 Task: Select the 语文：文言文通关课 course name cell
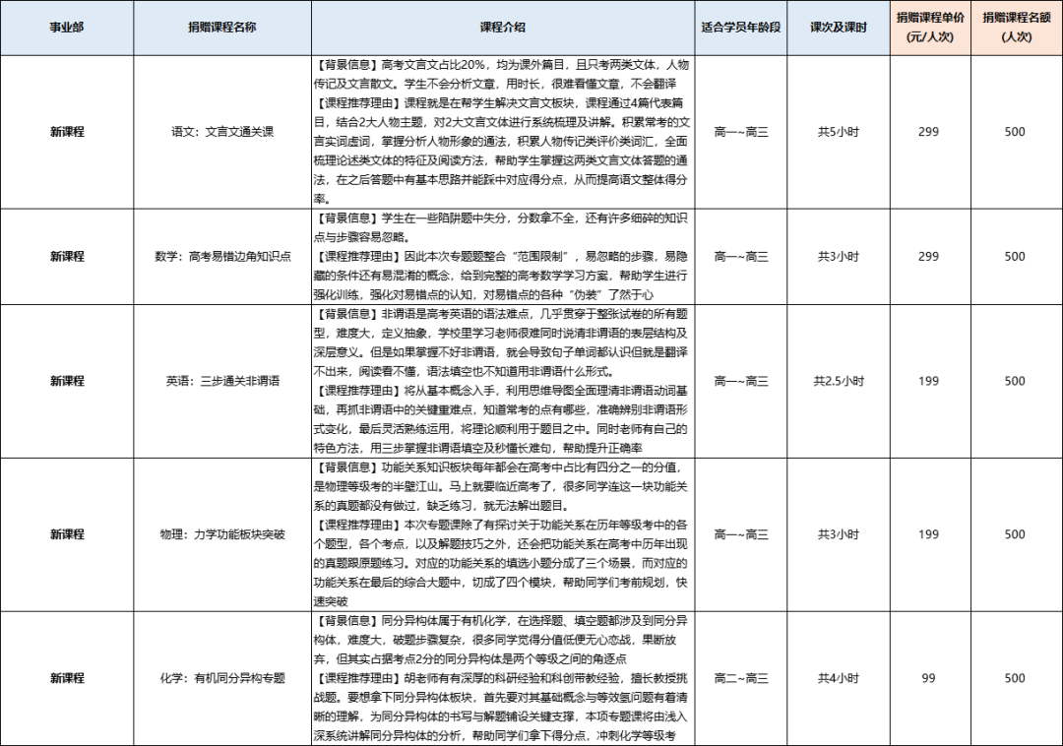tap(222, 132)
